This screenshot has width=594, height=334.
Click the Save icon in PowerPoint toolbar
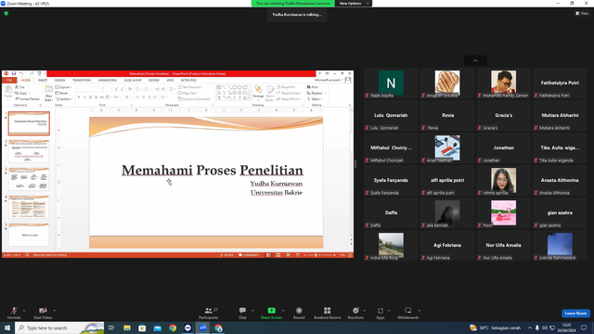tap(14, 73)
